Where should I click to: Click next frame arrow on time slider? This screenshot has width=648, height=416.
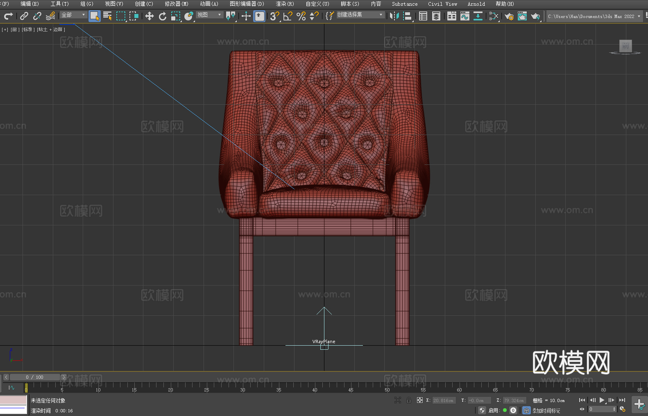(63, 377)
